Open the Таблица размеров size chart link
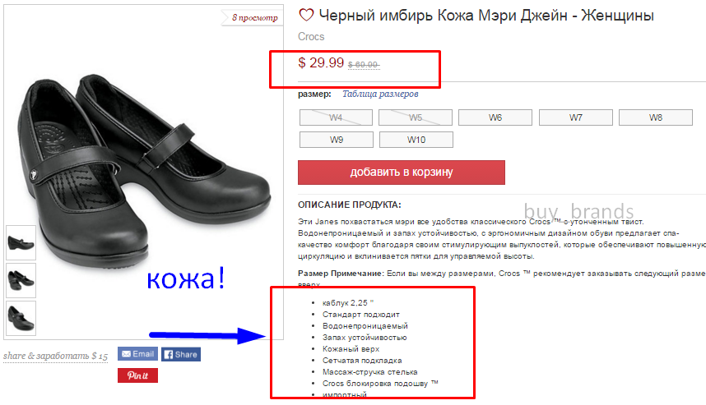The width and height of the screenshot is (706, 405). tap(380, 94)
